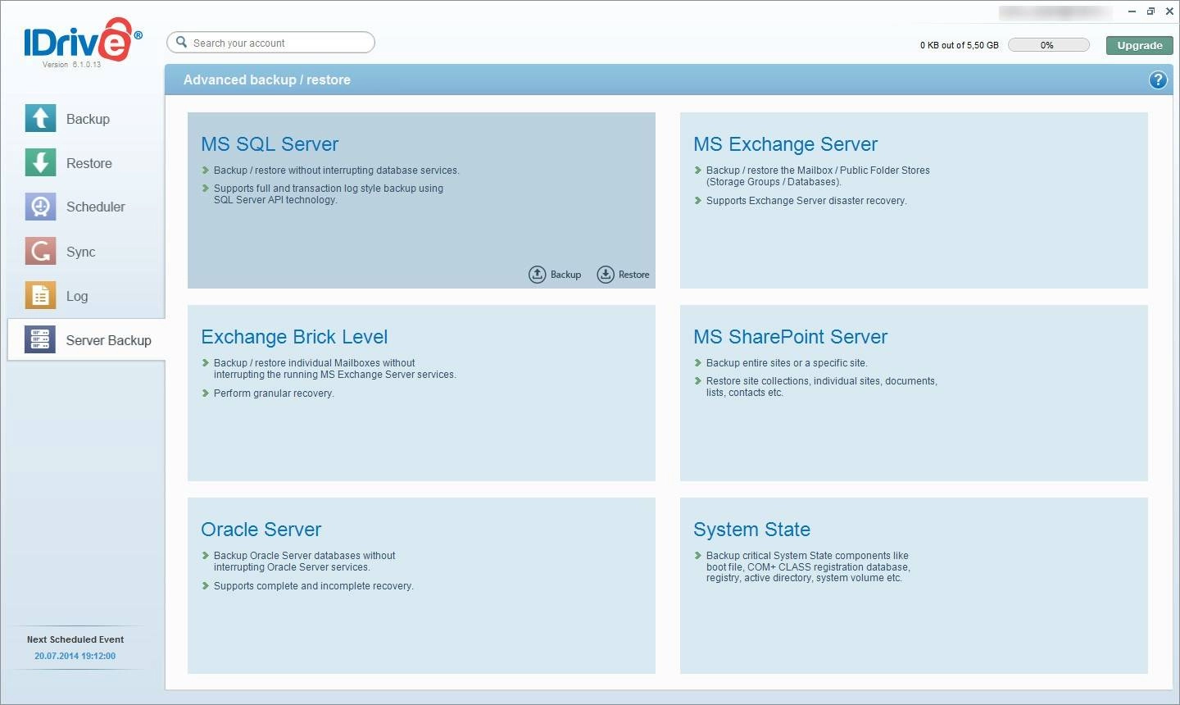Click the Scheduler clock icon
This screenshot has height=705, width=1180.
point(40,207)
